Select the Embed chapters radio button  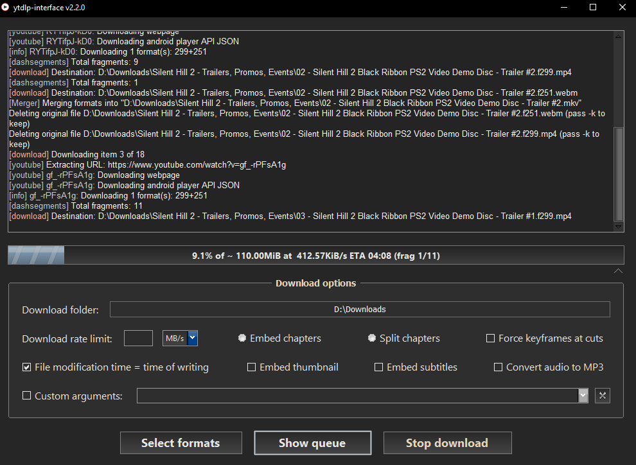click(242, 338)
